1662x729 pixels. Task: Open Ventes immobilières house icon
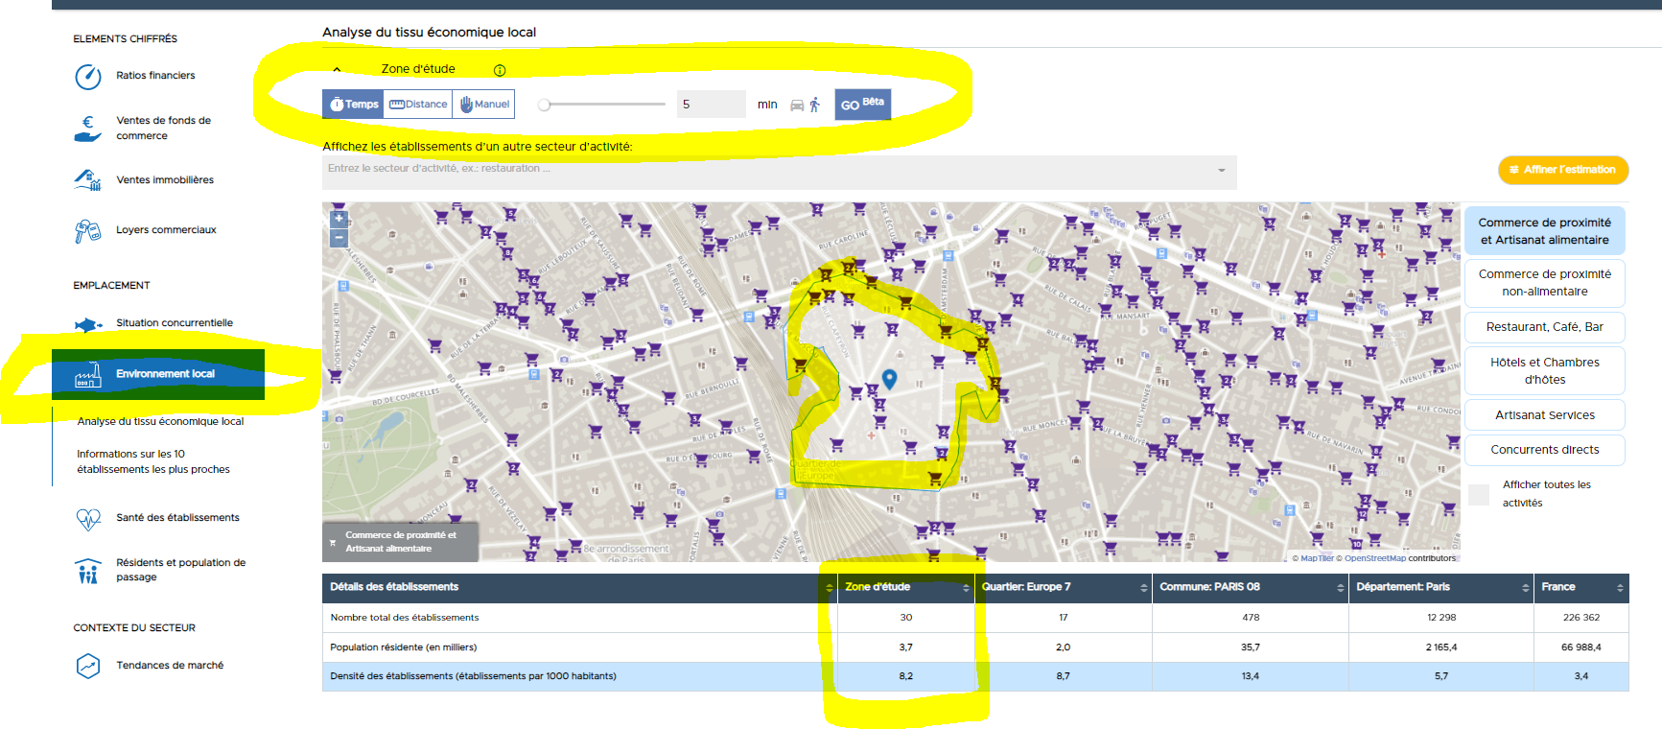88,180
